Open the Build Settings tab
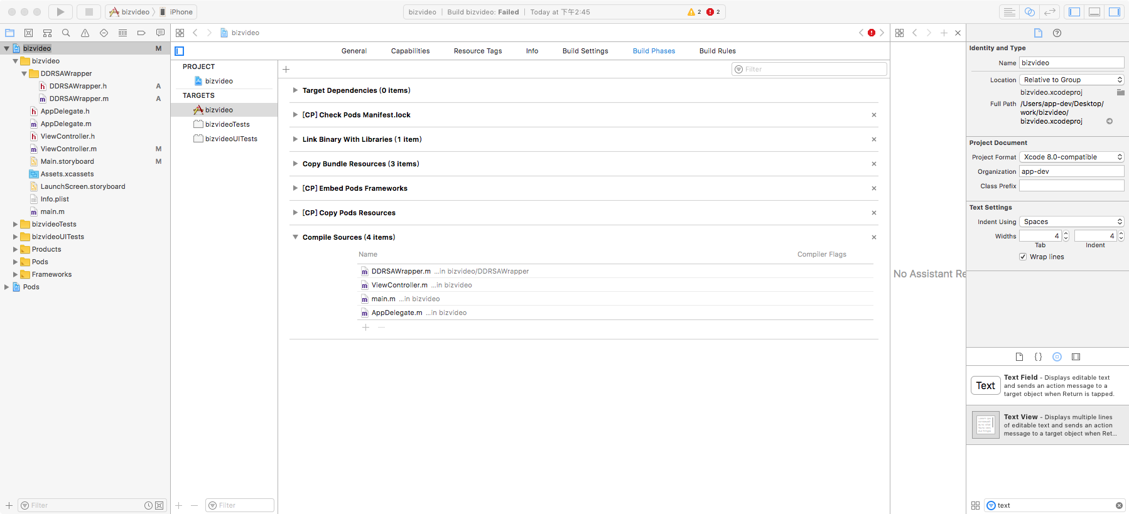Screen dimensions: 1129x514 [585, 51]
